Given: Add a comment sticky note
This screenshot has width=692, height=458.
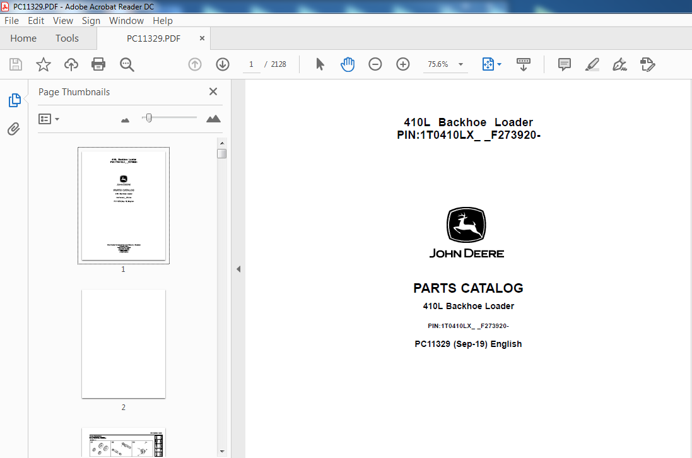Looking at the screenshot, I should tap(564, 64).
